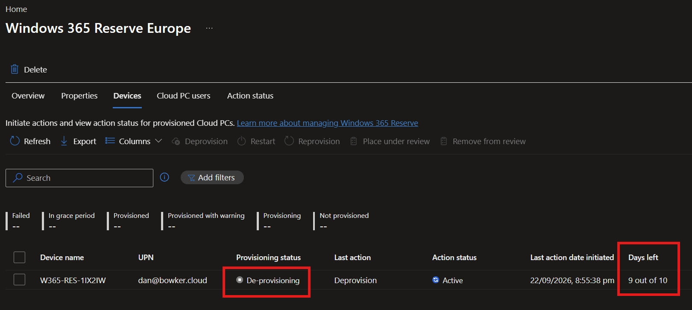The image size is (692, 310).
Task: Click the Columns list icon
Action: (110, 141)
